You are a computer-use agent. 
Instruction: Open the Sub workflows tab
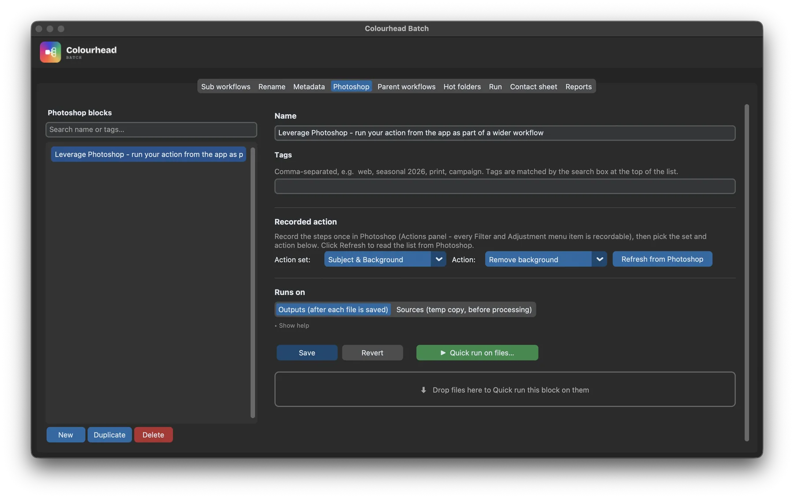click(225, 86)
